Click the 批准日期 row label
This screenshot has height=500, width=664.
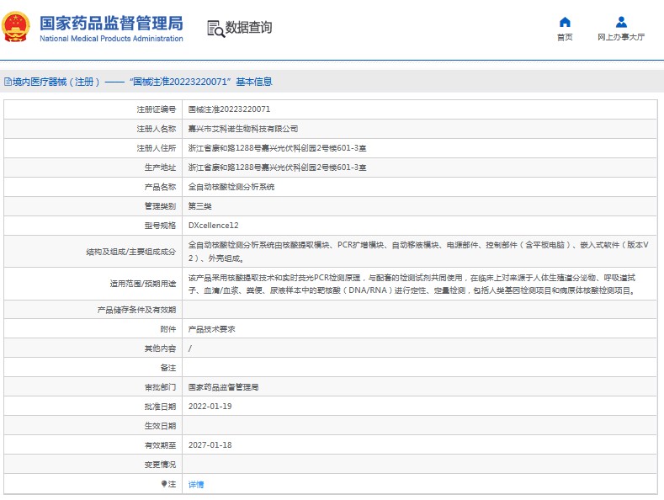click(160, 407)
